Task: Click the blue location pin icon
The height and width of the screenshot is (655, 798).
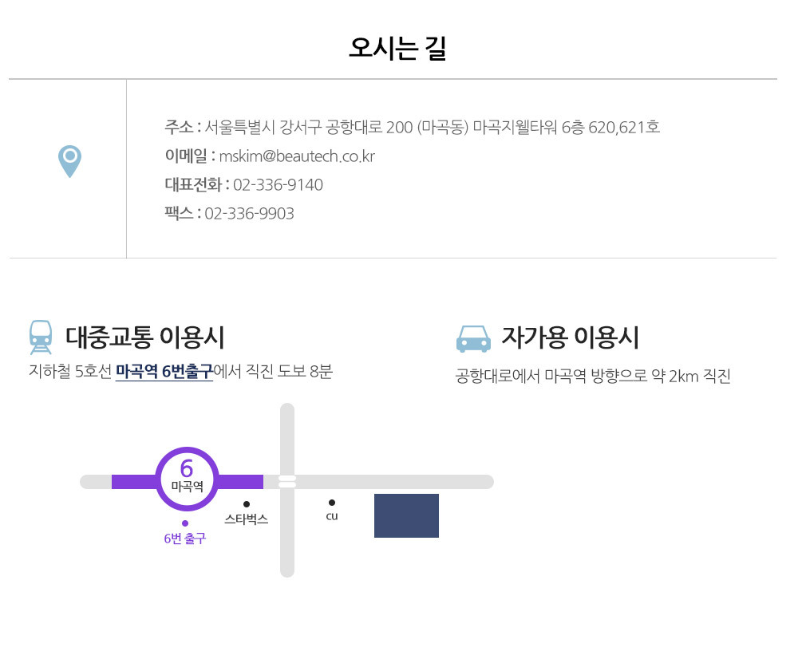Action: point(70,160)
